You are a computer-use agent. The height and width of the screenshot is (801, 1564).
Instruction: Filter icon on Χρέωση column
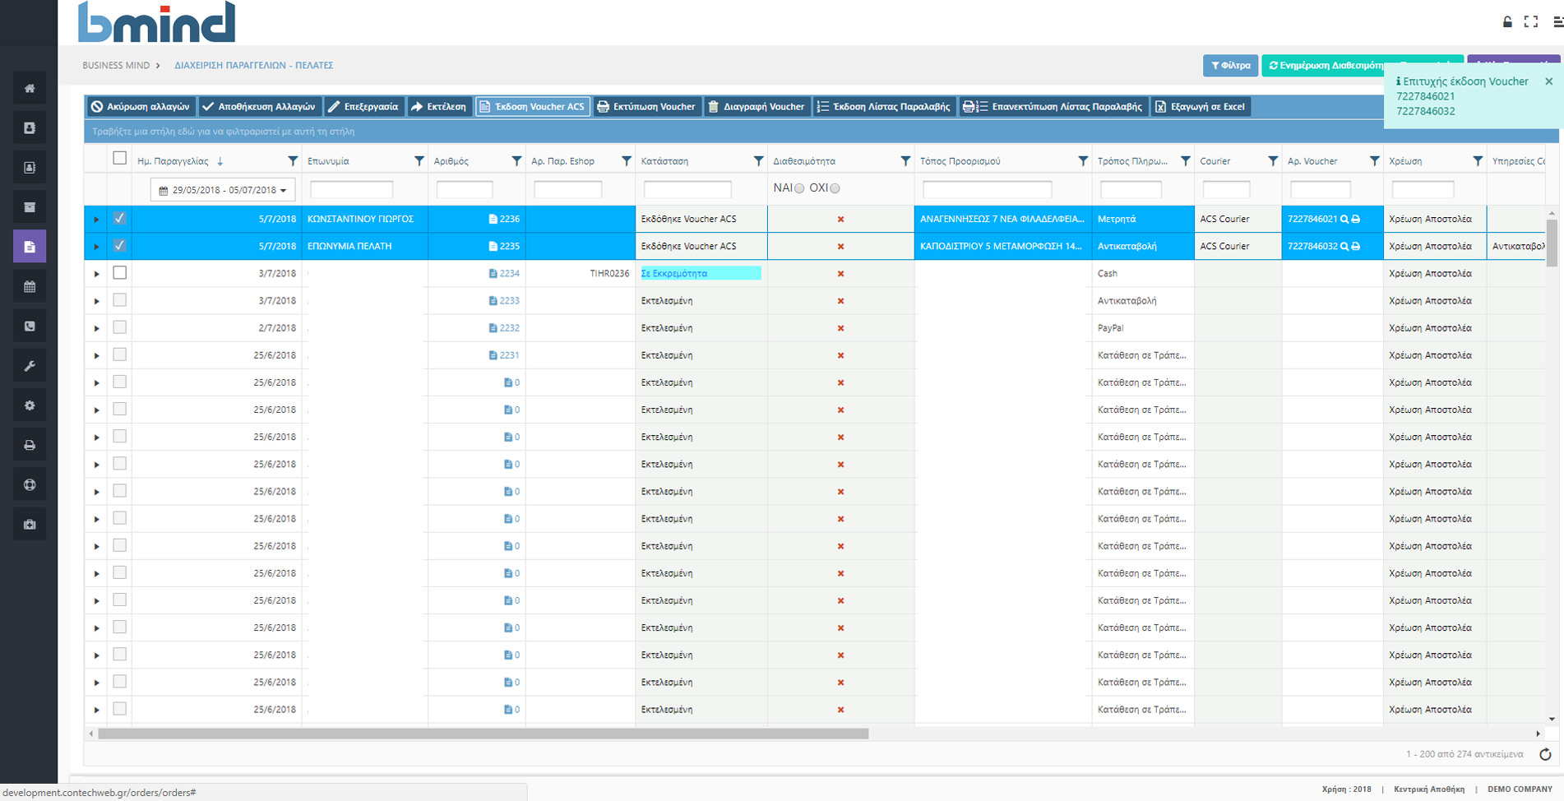point(1478,161)
